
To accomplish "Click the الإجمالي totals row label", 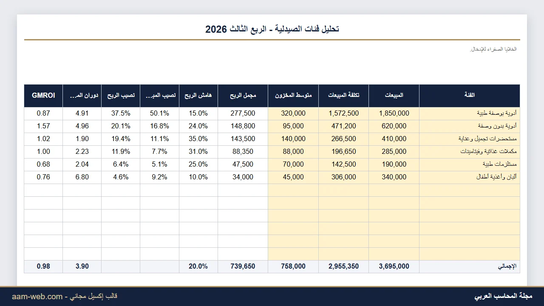I will [470, 266].
